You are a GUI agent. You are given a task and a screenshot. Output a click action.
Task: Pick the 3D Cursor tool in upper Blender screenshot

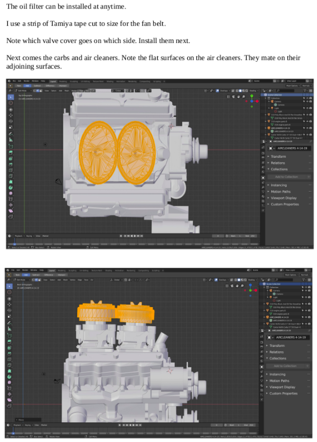point(11,103)
